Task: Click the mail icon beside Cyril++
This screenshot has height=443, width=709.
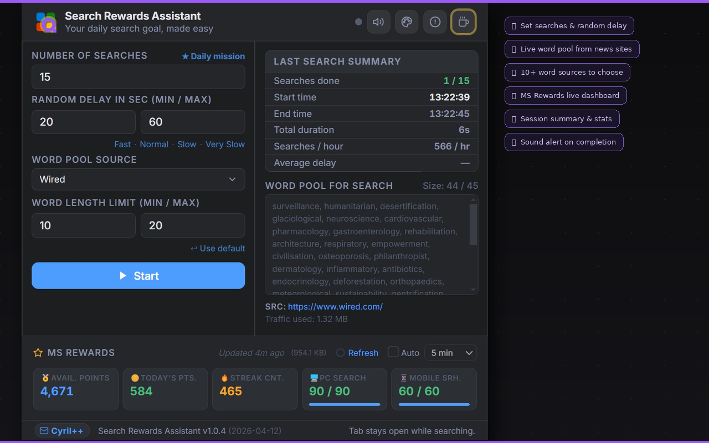Action: coord(44,431)
